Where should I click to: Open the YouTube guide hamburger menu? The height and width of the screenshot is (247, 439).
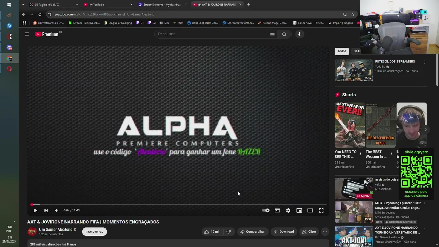point(27,34)
